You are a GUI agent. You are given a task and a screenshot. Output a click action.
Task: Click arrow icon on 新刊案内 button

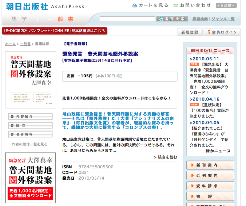pos(192,165)
